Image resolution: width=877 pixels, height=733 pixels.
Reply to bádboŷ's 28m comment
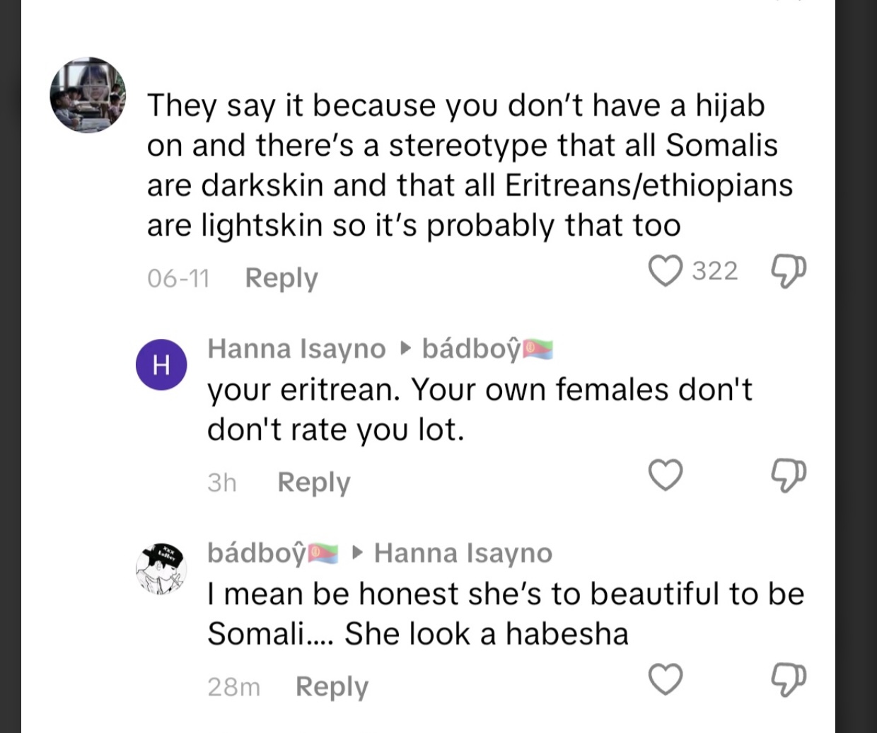(x=332, y=687)
